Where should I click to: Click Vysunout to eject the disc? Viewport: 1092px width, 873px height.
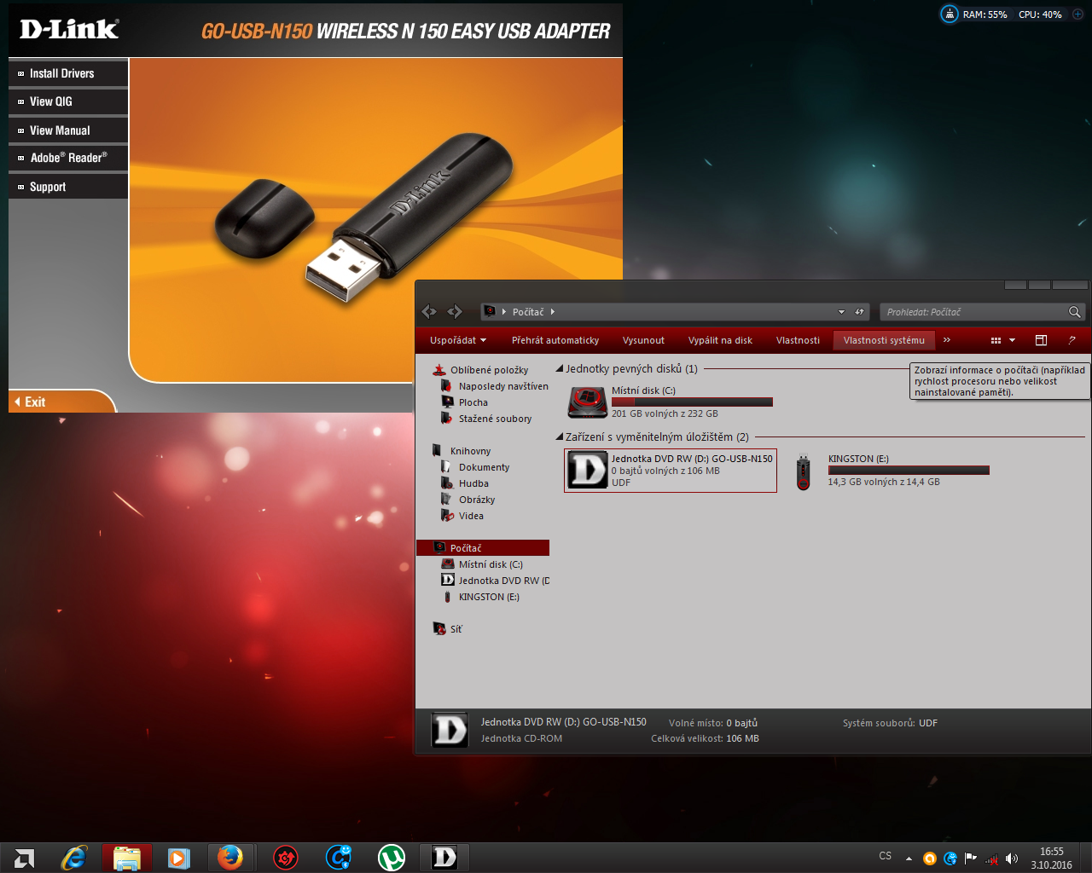[x=643, y=340]
